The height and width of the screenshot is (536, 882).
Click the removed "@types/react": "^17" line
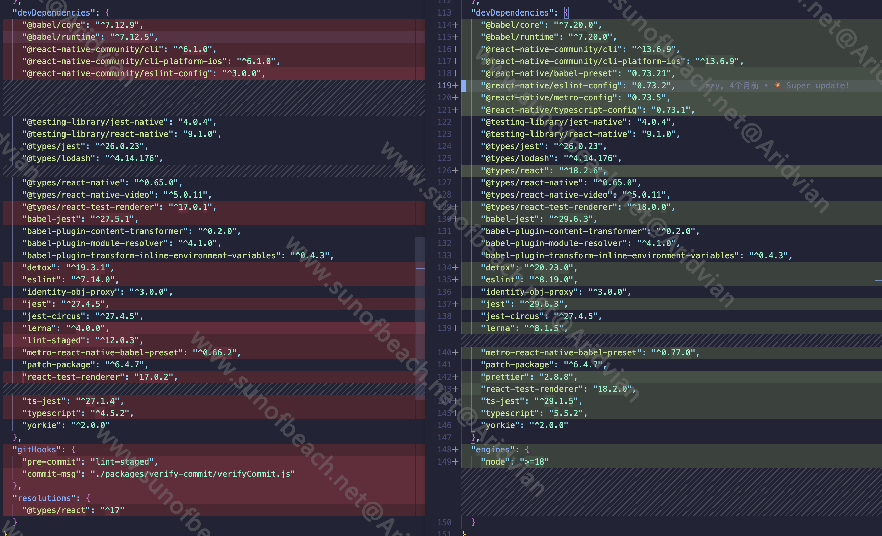[214, 510]
